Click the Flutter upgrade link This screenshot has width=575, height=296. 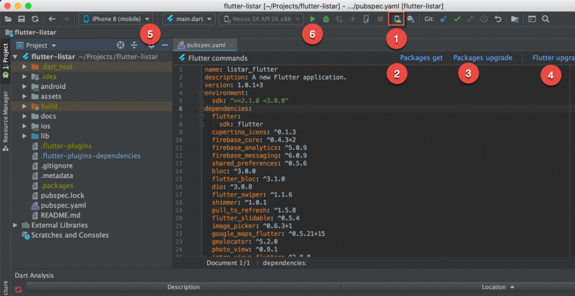coord(553,58)
